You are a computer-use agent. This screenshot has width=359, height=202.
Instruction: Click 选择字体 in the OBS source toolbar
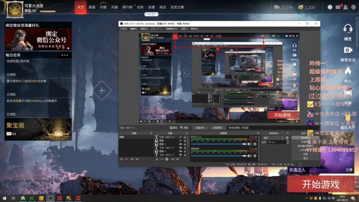pos(200,128)
